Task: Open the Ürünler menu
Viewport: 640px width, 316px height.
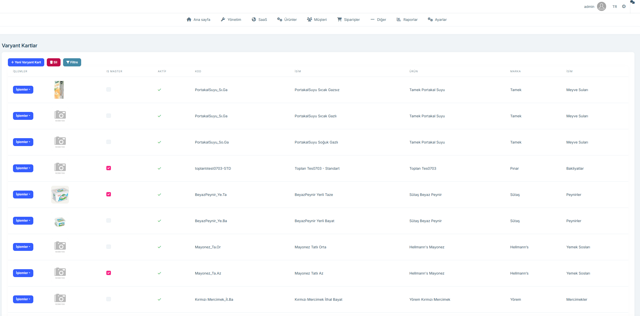Action: (x=287, y=20)
